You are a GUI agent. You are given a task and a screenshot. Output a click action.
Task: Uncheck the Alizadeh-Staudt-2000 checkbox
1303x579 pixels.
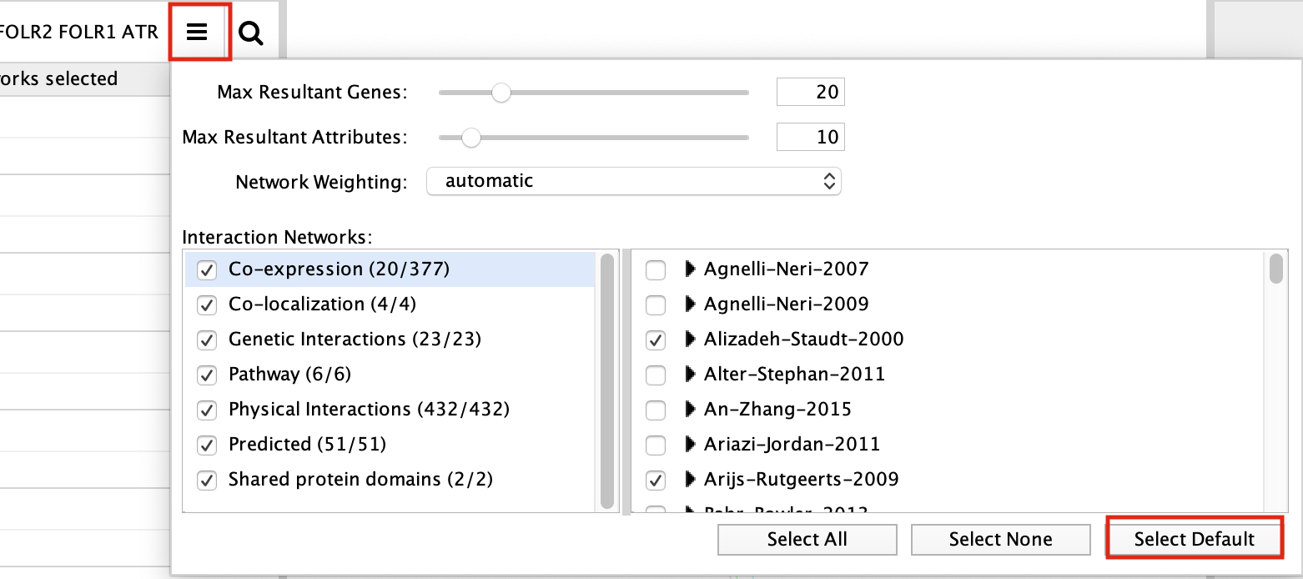pyautogui.click(x=657, y=340)
